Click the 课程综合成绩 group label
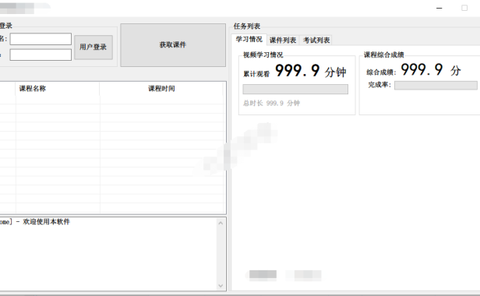 tap(384, 55)
